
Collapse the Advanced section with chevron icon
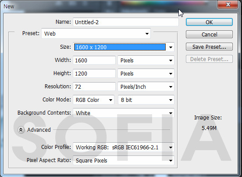click(21, 130)
